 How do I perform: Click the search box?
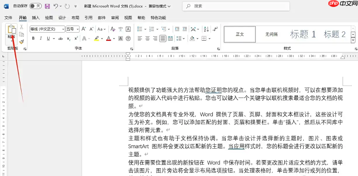[x=236, y=6]
